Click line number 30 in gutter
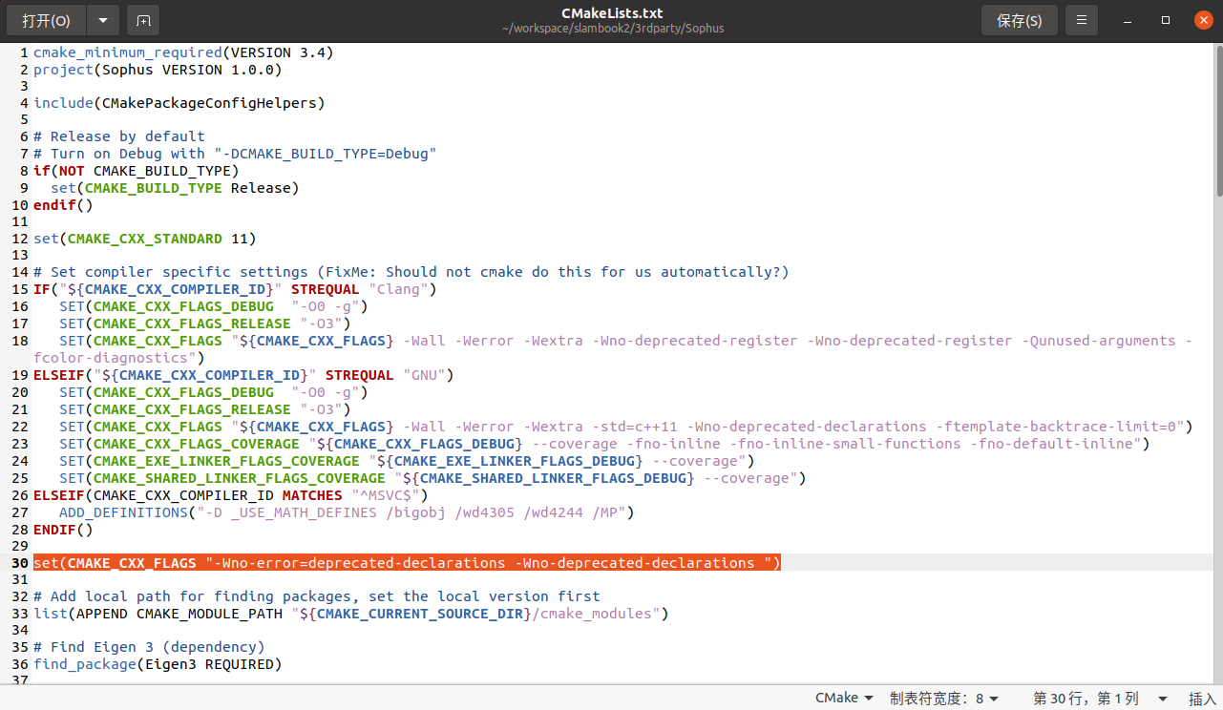 pyautogui.click(x=20, y=563)
